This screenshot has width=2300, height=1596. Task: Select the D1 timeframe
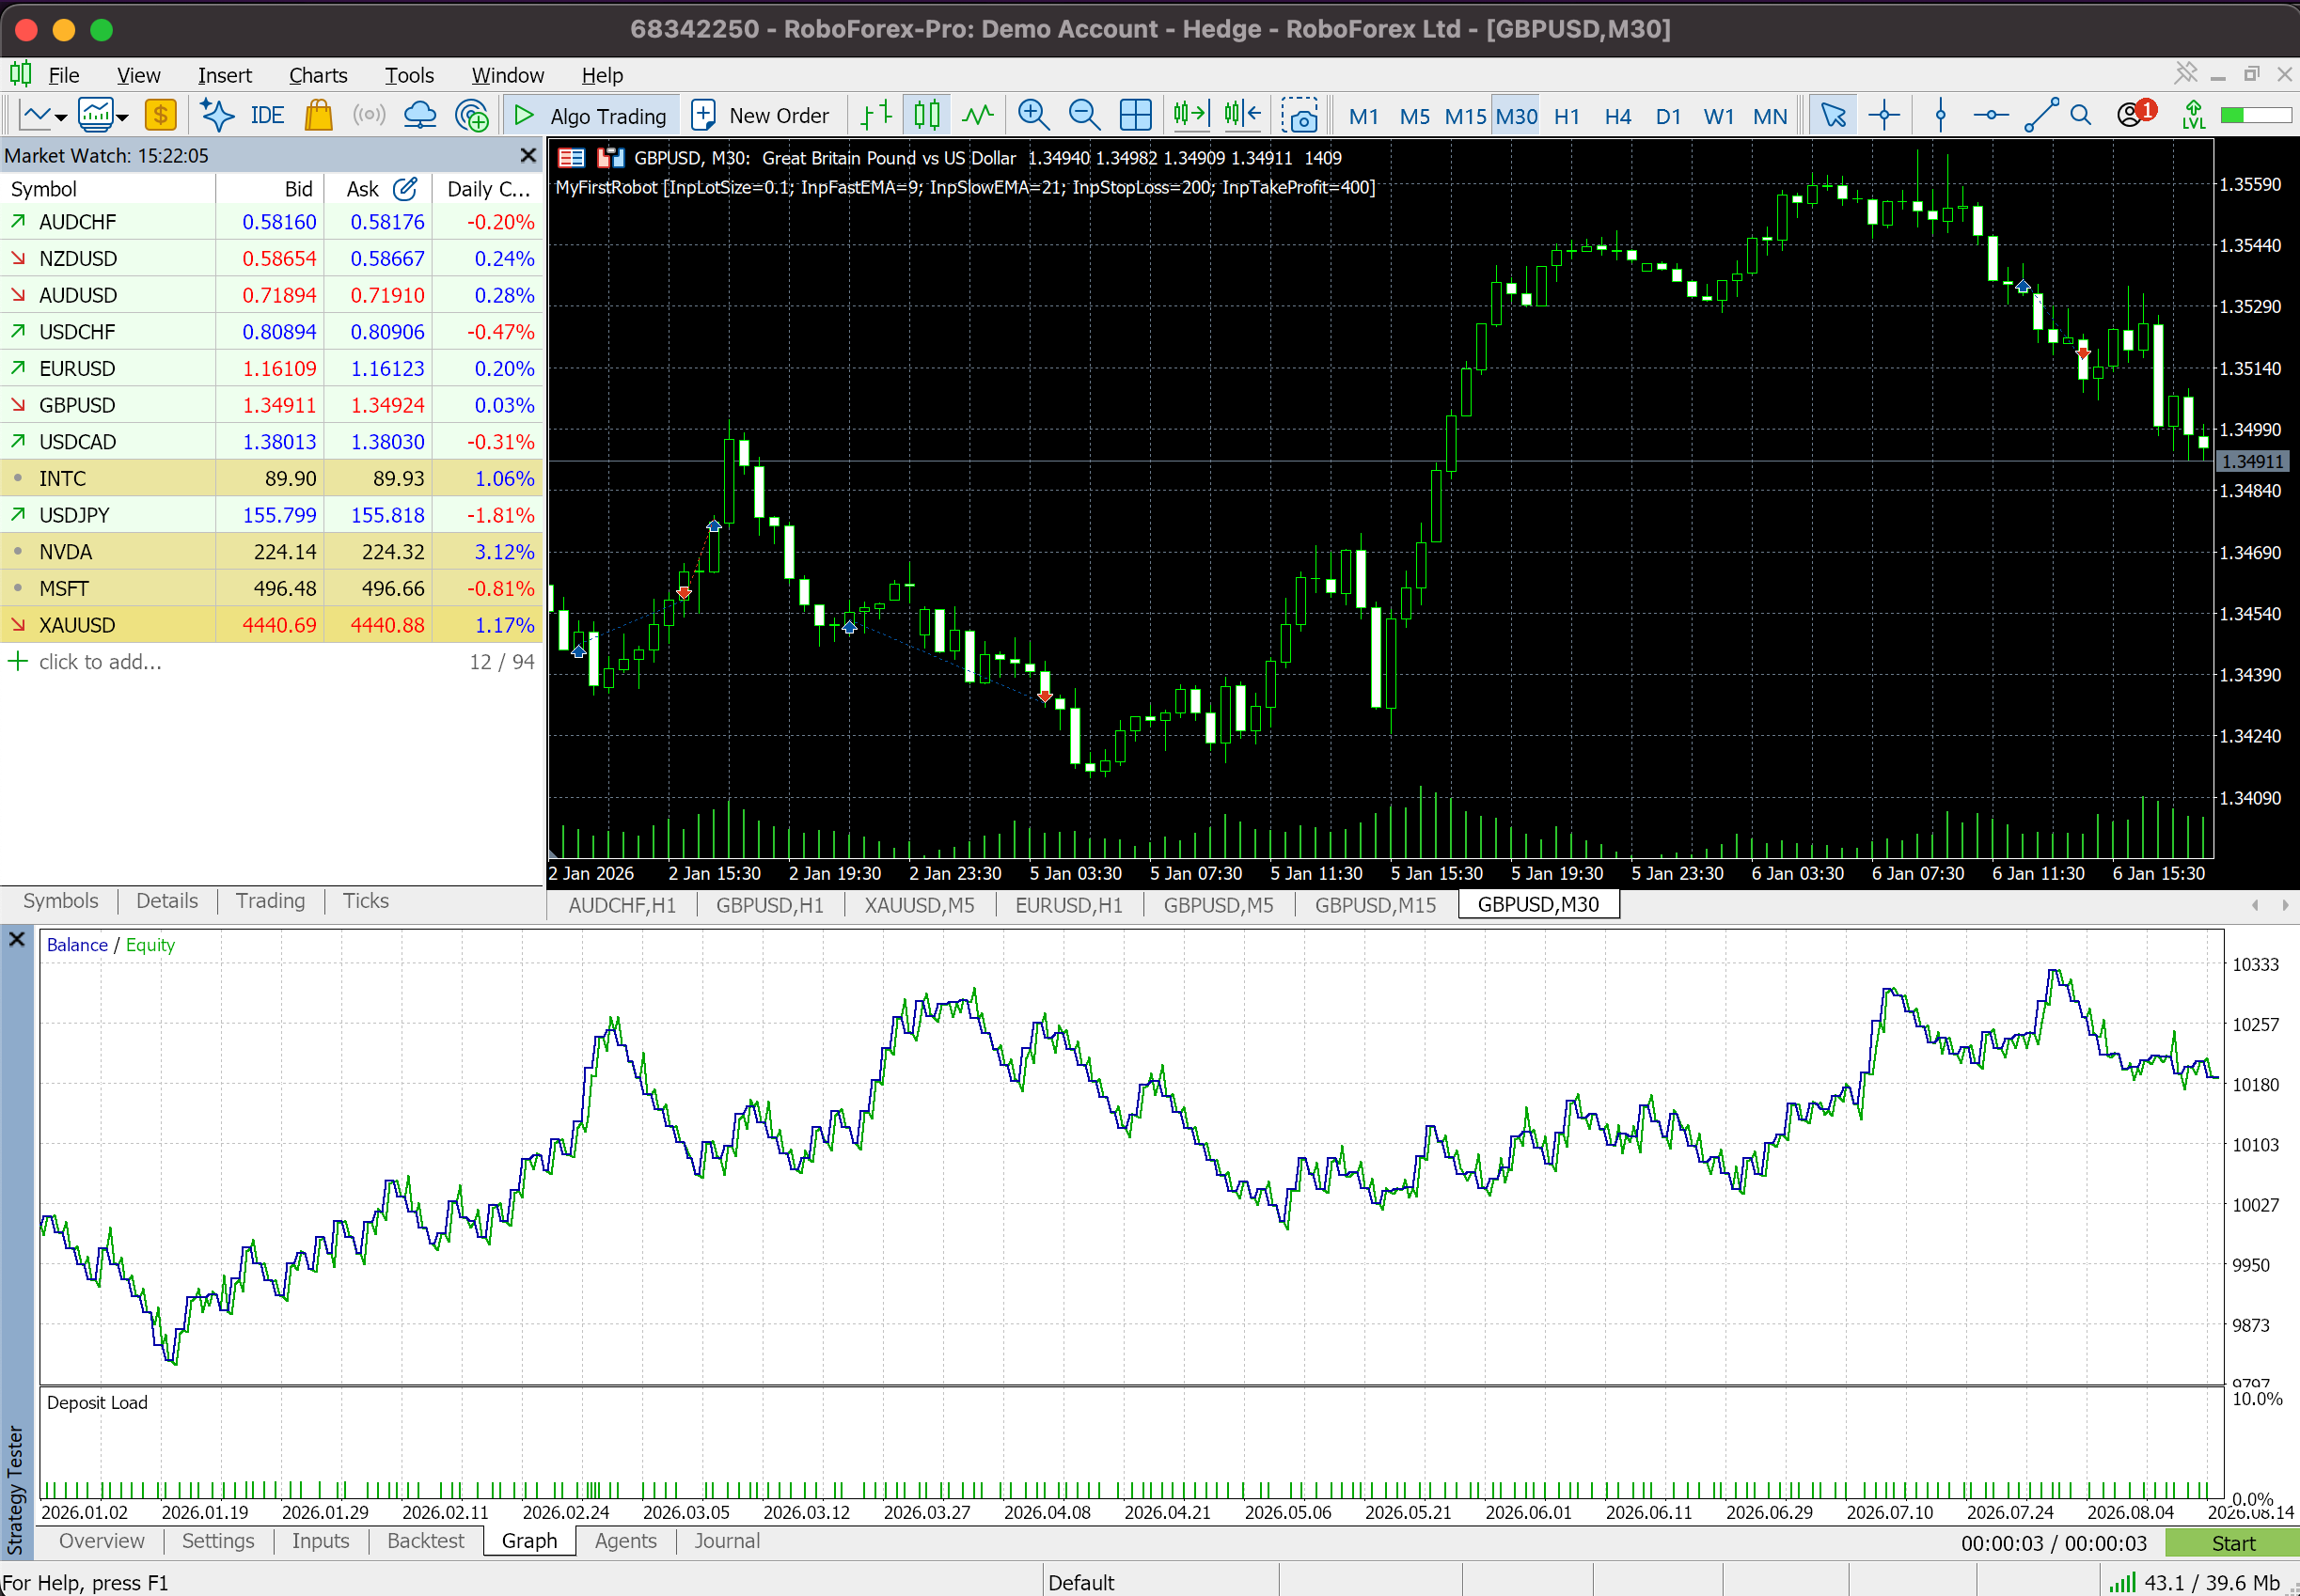tap(1668, 116)
